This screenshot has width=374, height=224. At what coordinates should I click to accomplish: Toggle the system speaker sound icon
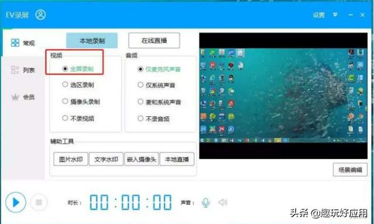223,202
